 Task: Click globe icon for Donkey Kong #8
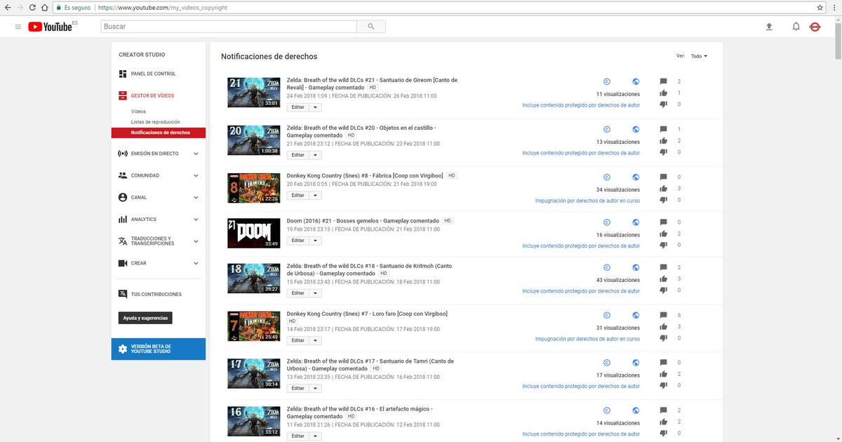636,178
